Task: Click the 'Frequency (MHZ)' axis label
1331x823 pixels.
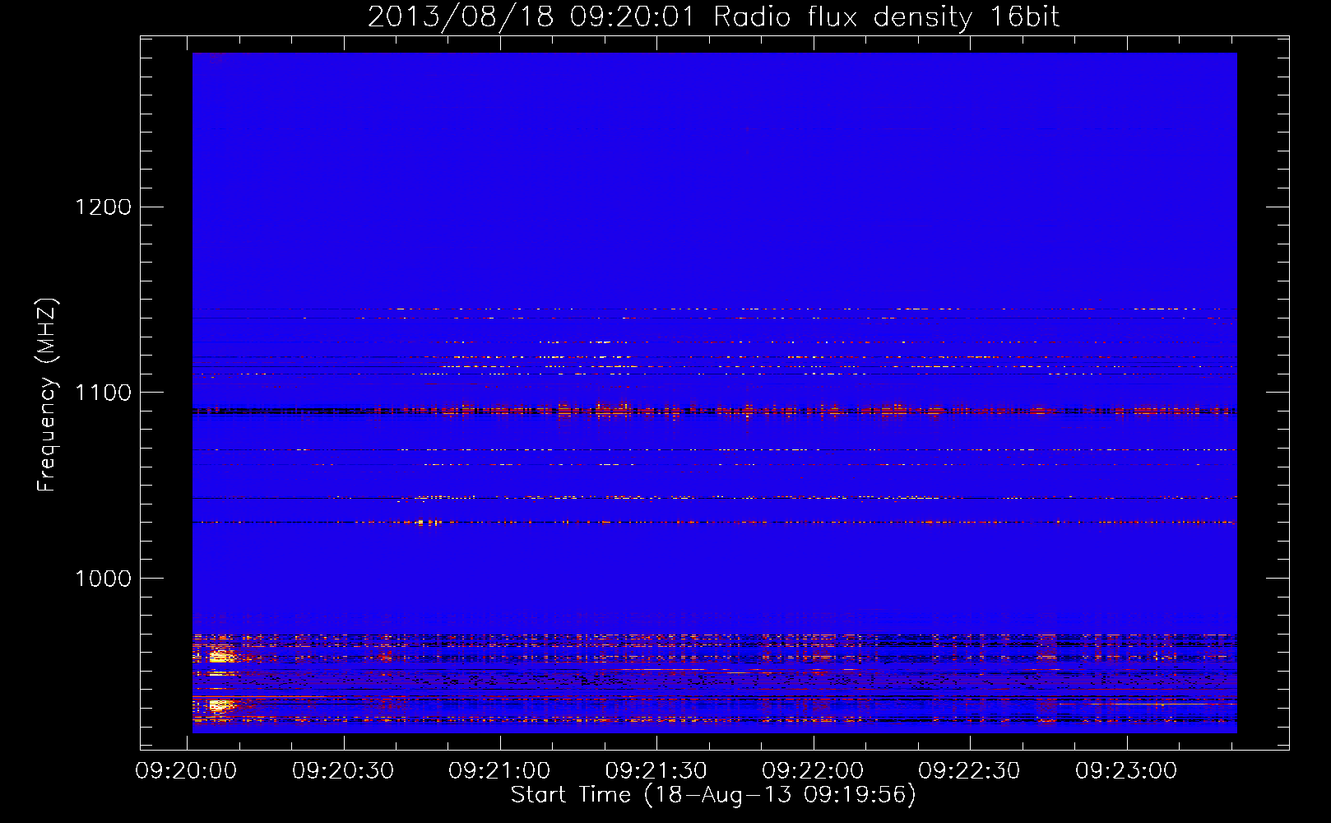Action: tap(48, 395)
